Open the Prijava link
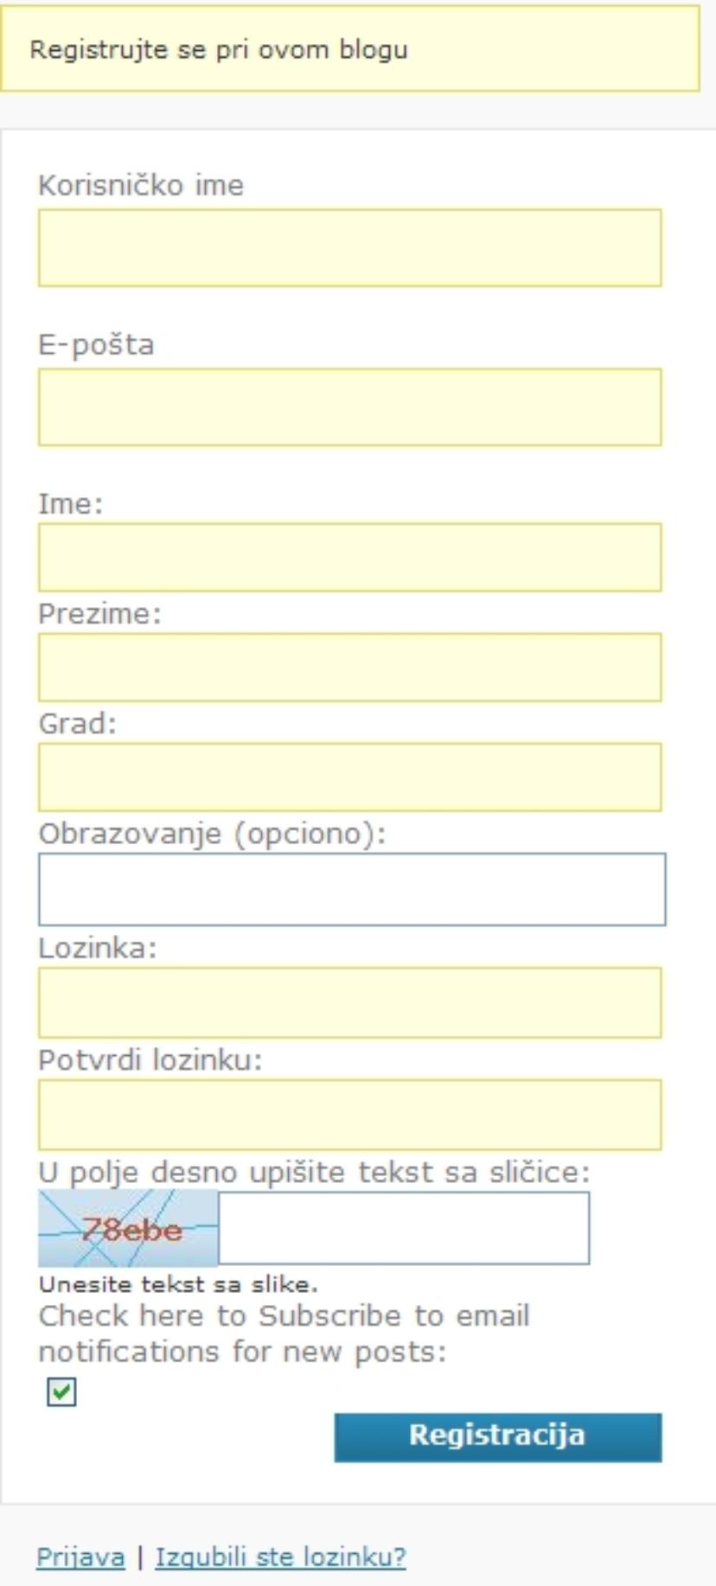 [80, 1557]
